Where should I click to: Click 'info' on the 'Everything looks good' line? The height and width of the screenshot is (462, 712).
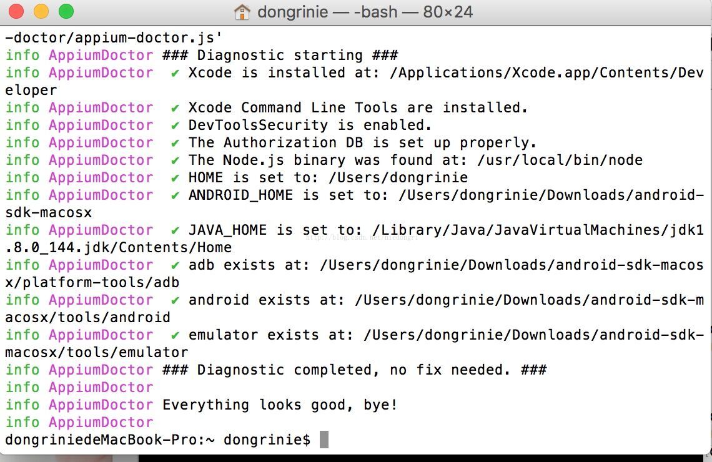pos(22,405)
